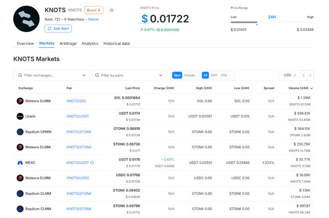Expand the Filter exchanges dropdown arrow
The image size is (329, 218).
click(84, 75)
